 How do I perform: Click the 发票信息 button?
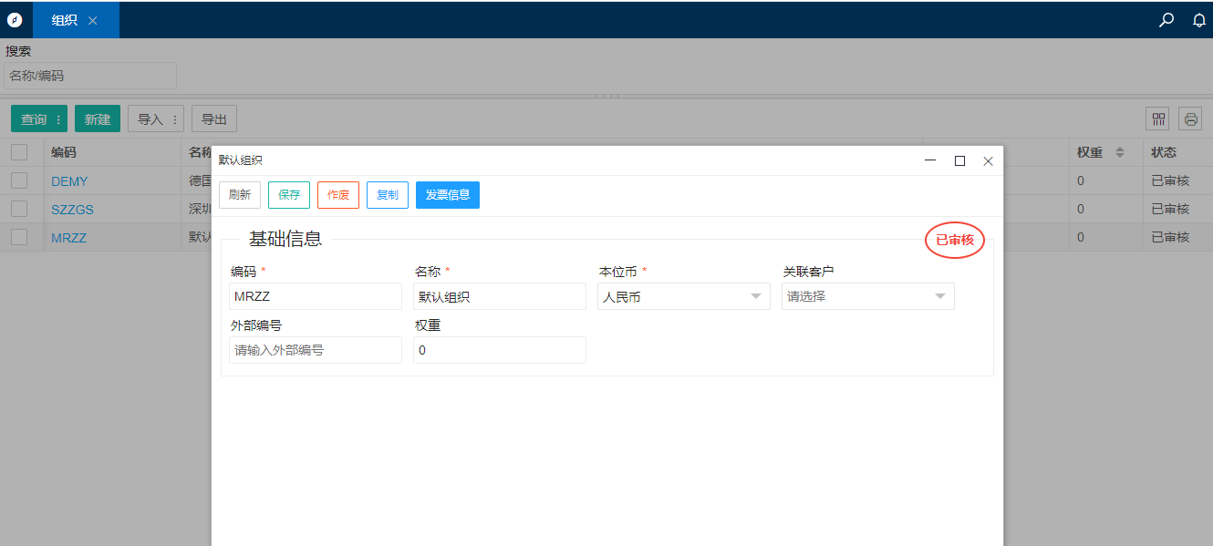point(447,195)
